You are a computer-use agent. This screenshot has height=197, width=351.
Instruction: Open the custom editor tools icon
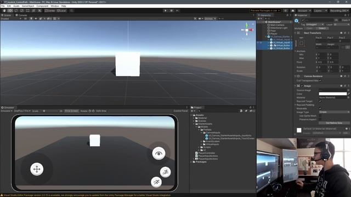coord(39,10)
